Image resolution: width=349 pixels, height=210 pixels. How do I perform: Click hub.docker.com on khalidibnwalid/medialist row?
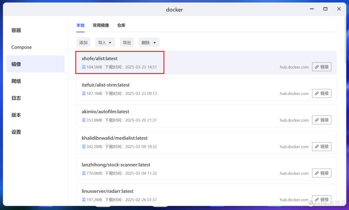(294, 147)
